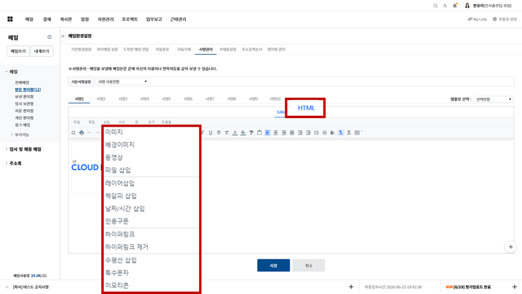Image resolution: width=522 pixels, height=294 pixels.
Task: Open 받은 편지함(12) inbox folder
Action: pyautogui.click(x=27, y=90)
